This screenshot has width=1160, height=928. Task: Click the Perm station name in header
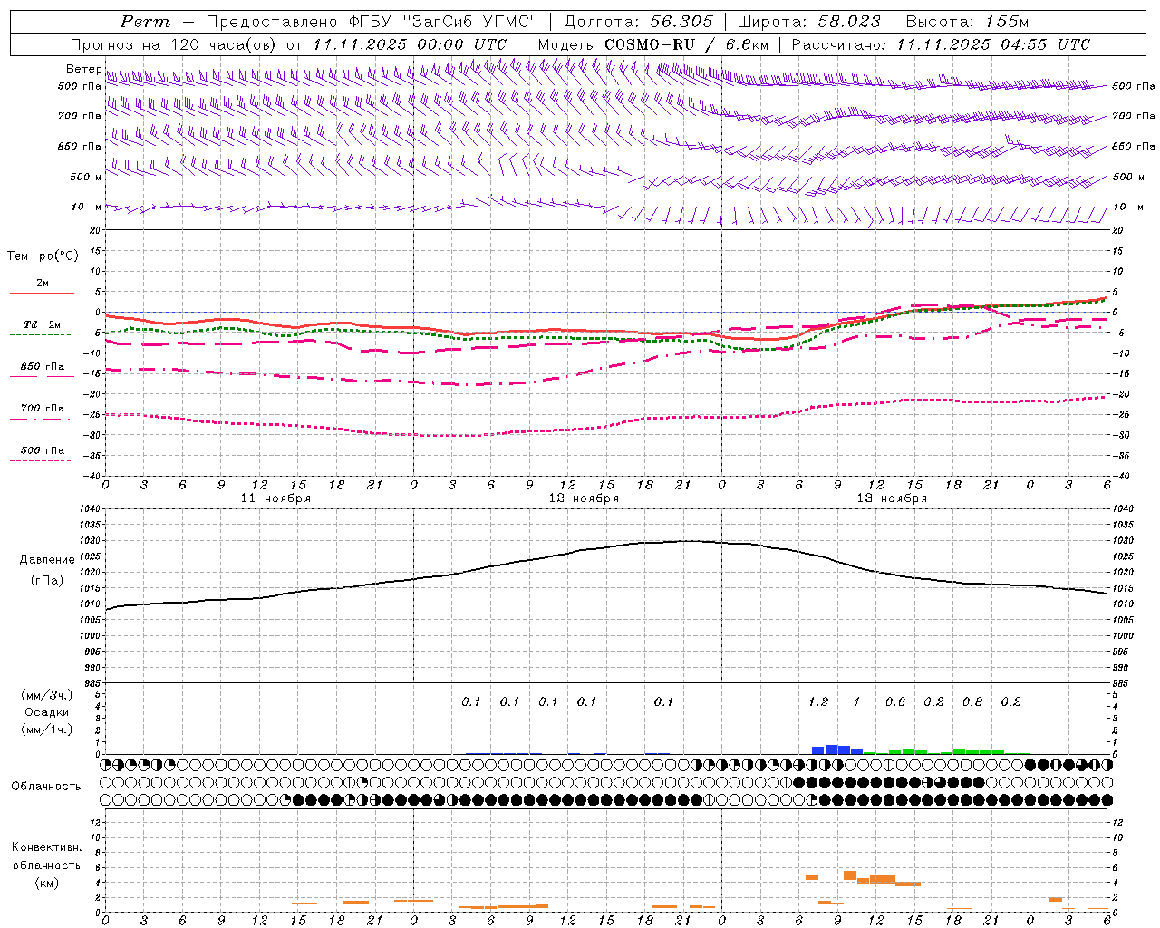[x=145, y=22]
